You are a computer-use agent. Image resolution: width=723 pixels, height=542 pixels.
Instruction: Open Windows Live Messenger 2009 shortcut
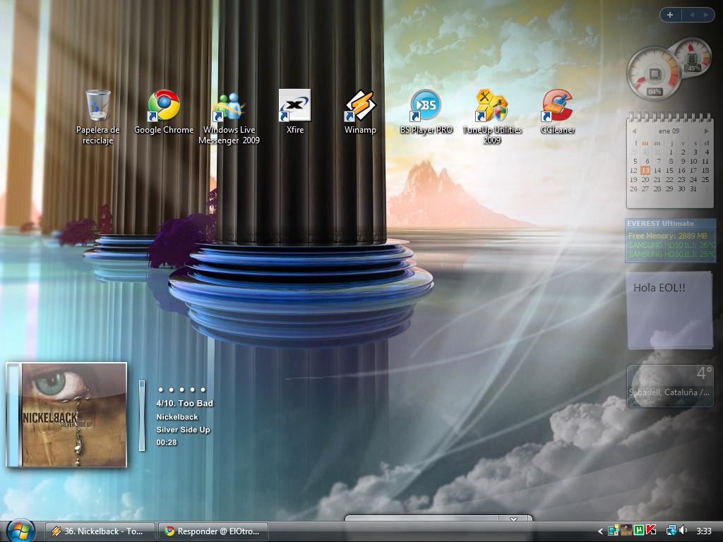(229, 106)
